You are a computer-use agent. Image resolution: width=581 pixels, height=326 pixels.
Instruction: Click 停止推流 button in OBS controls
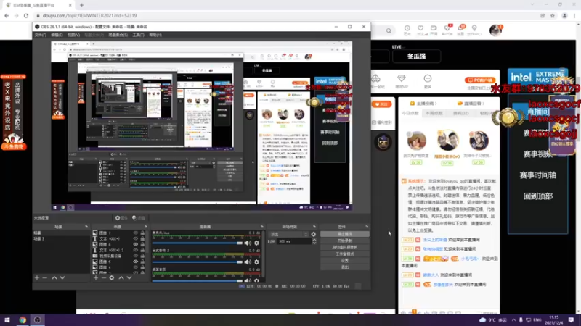point(344,234)
